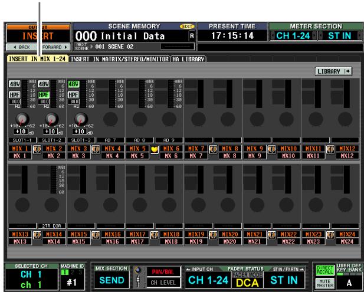Turn off green 48V on MIX 3
This screenshot has height=292, width=364.
click(x=73, y=84)
